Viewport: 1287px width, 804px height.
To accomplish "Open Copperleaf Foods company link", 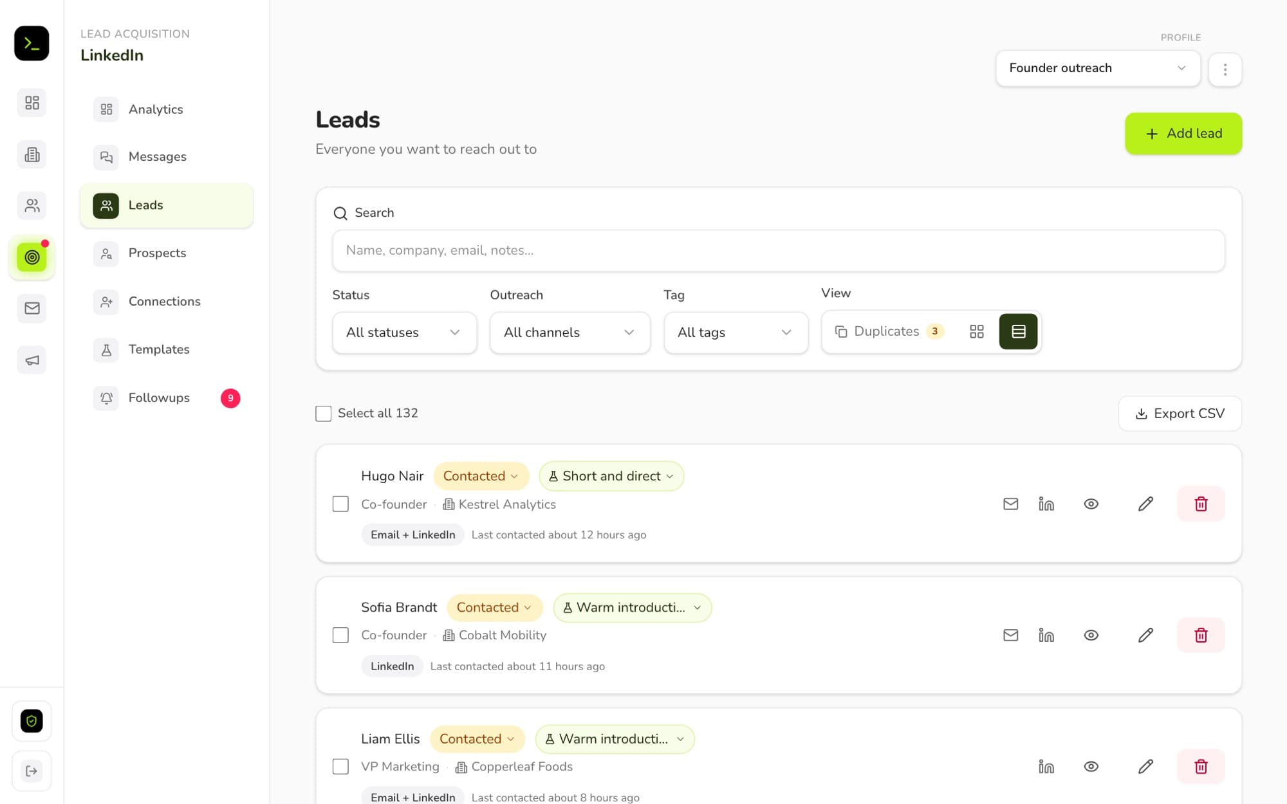I will [514, 767].
